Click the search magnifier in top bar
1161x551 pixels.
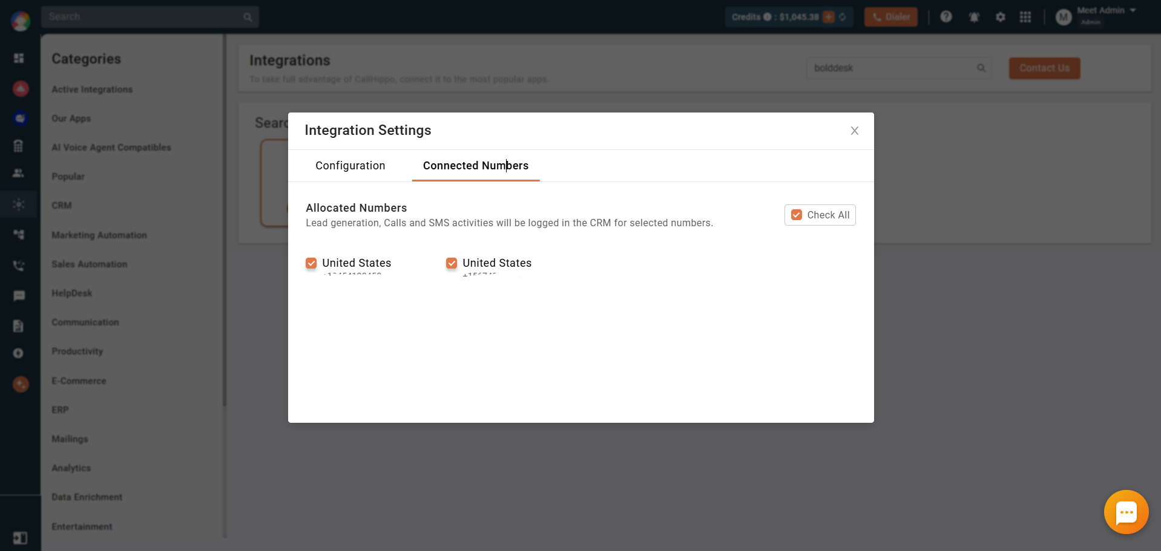pos(248,17)
